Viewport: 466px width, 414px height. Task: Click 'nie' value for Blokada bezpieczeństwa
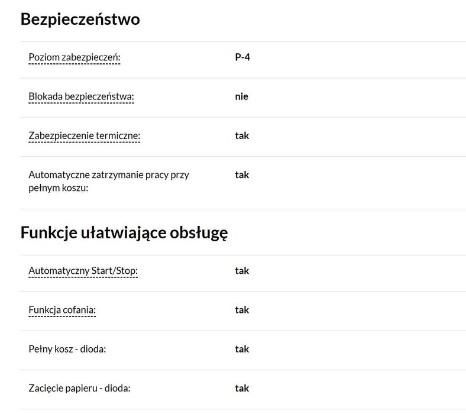(x=241, y=96)
